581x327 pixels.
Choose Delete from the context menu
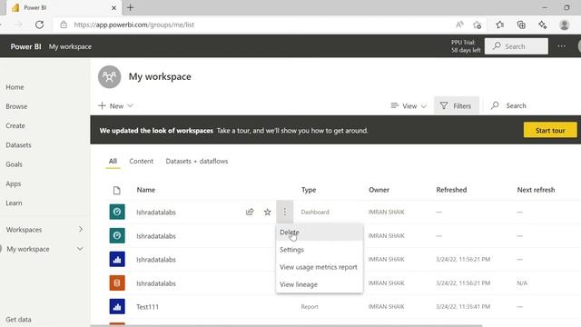[x=320, y=233]
